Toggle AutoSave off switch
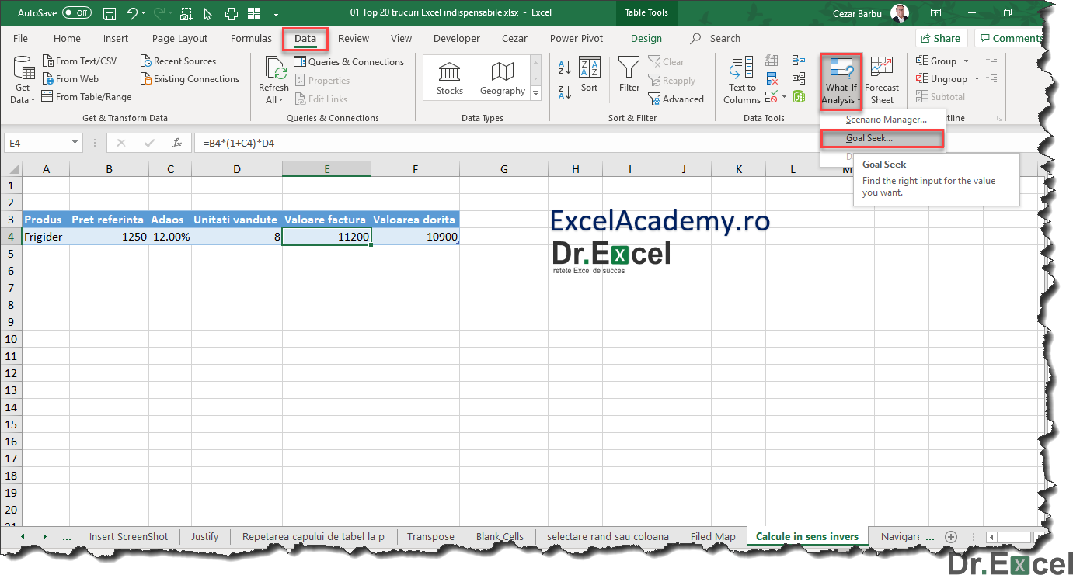Screen dimensions: 1073x575 pyautogui.click(x=75, y=12)
